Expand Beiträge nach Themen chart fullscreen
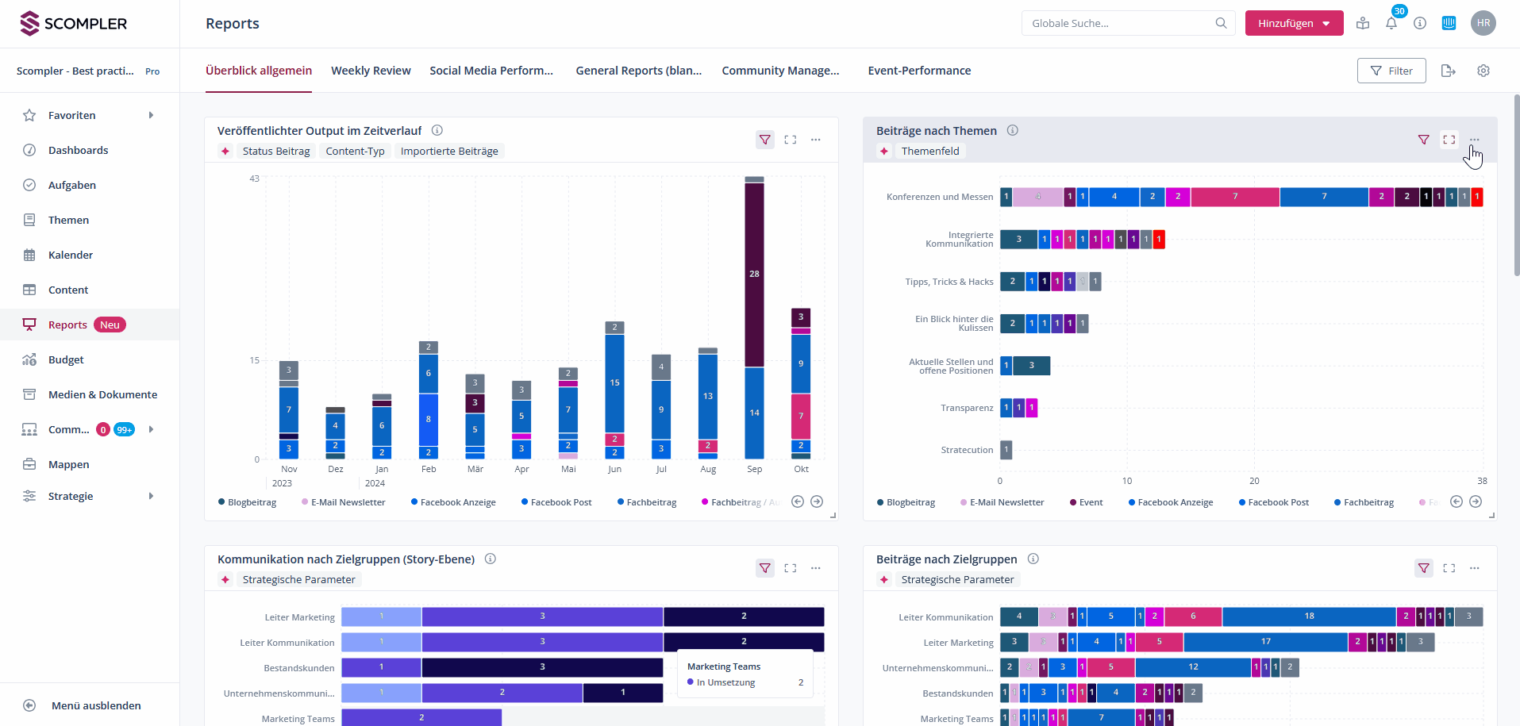 click(1449, 140)
